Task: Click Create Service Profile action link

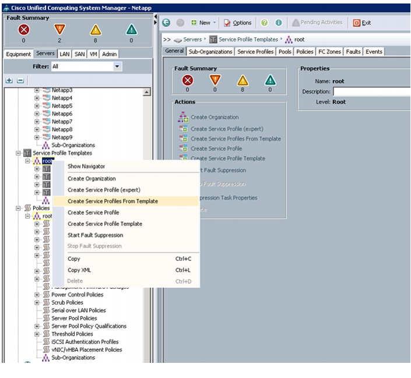Action: pyautogui.click(x=216, y=149)
